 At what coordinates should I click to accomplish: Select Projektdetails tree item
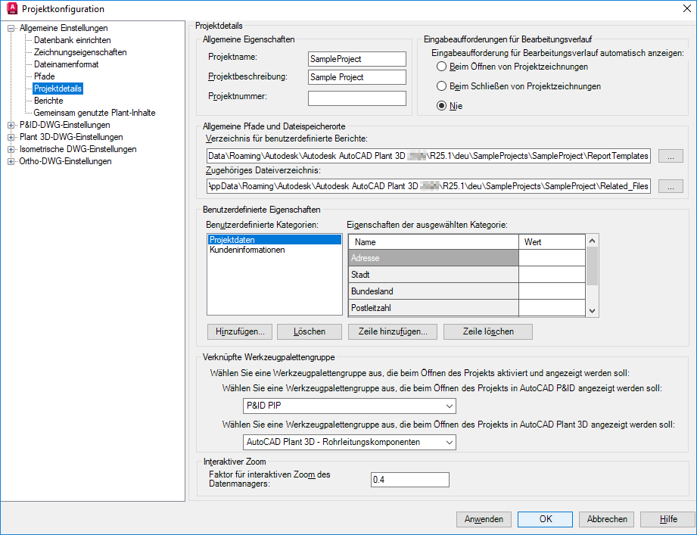(58, 89)
